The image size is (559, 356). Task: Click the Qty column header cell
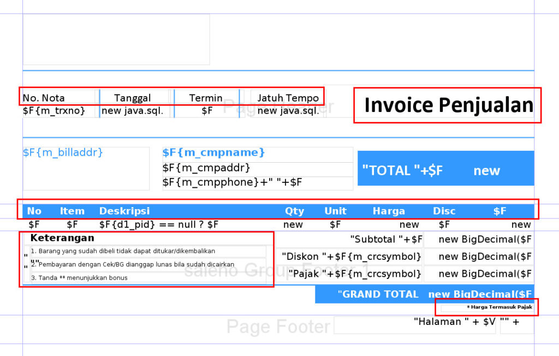click(294, 211)
